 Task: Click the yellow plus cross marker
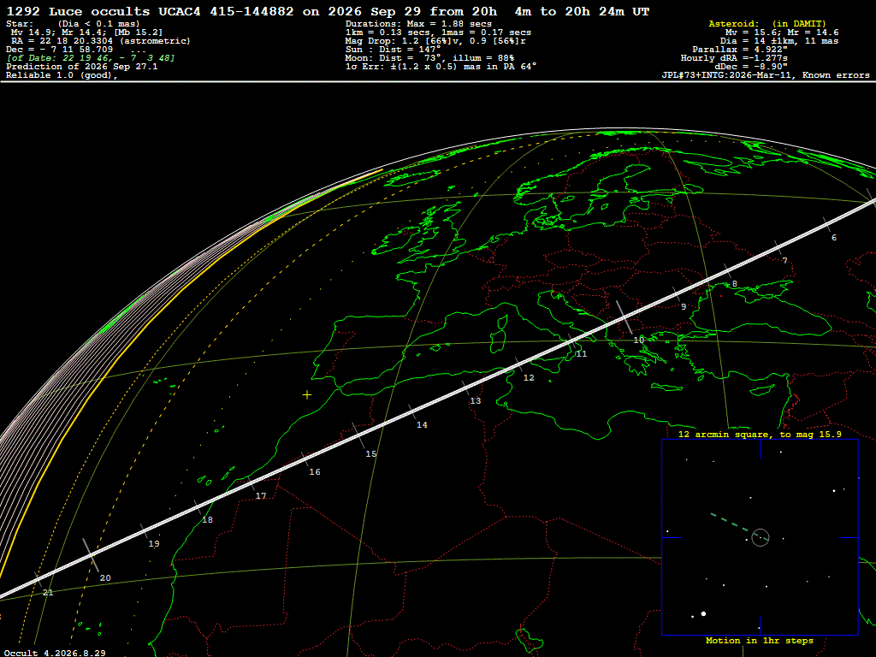pos(307,395)
